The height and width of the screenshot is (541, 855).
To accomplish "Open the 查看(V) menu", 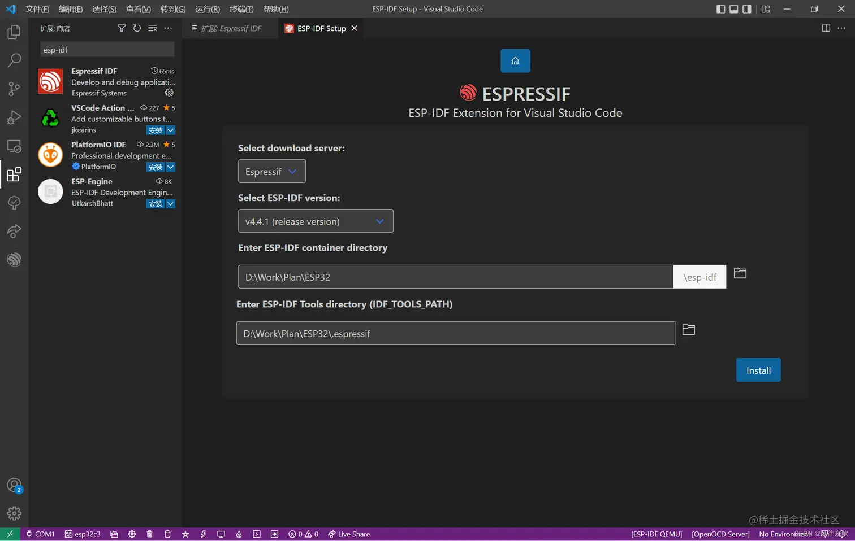I will [139, 9].
